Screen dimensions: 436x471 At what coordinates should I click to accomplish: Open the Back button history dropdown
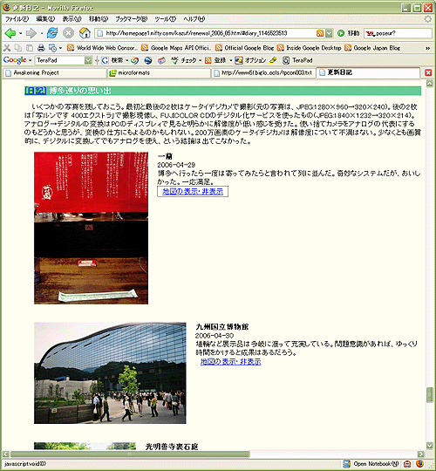tap(20, 33)
